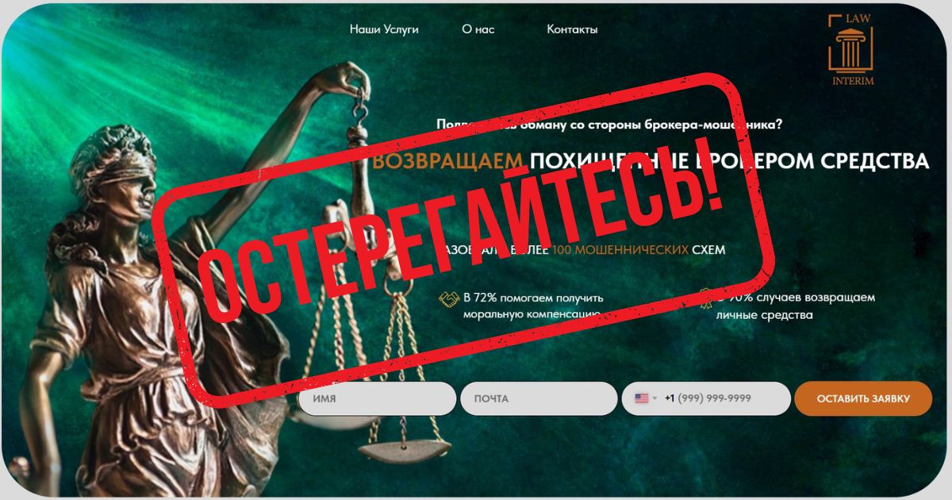Image resolution: width=952 pixels, height=500 pixels.
Task: Focus the ИМЯ name input field
Action: [x=377, y=398]
